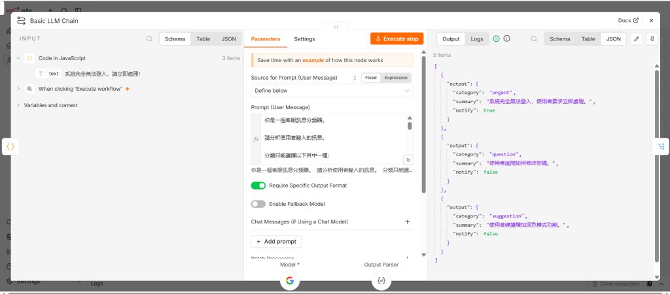Select Fixed mode for Source for Prompt

click(370, 78)
